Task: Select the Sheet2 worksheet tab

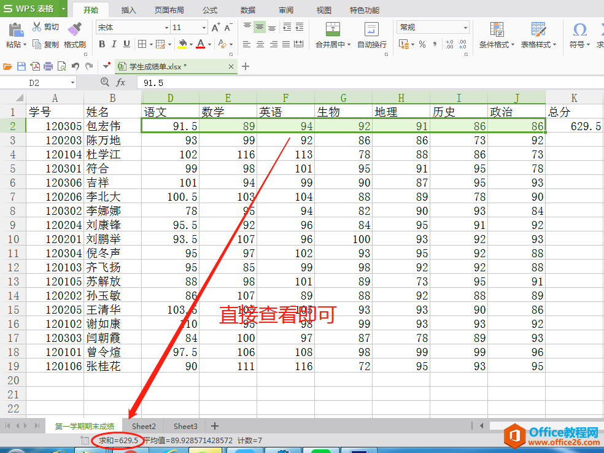Action: (x=144, y=426)
